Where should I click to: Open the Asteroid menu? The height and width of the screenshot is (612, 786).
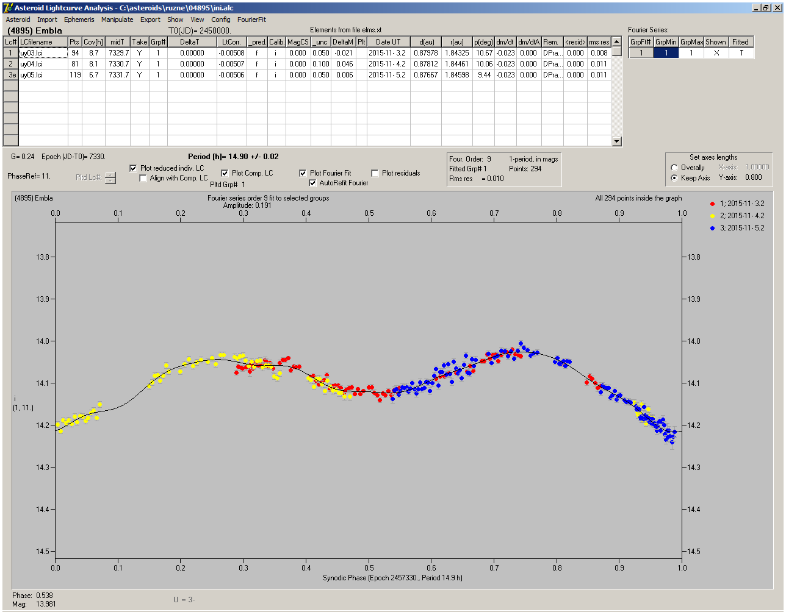tap(18, 20)
